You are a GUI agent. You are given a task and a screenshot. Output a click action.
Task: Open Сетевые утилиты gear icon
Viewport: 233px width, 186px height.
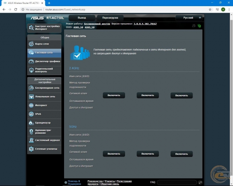pos(31,148)
